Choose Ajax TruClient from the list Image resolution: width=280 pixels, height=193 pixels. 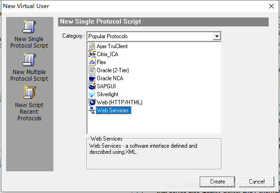point(112,46)
